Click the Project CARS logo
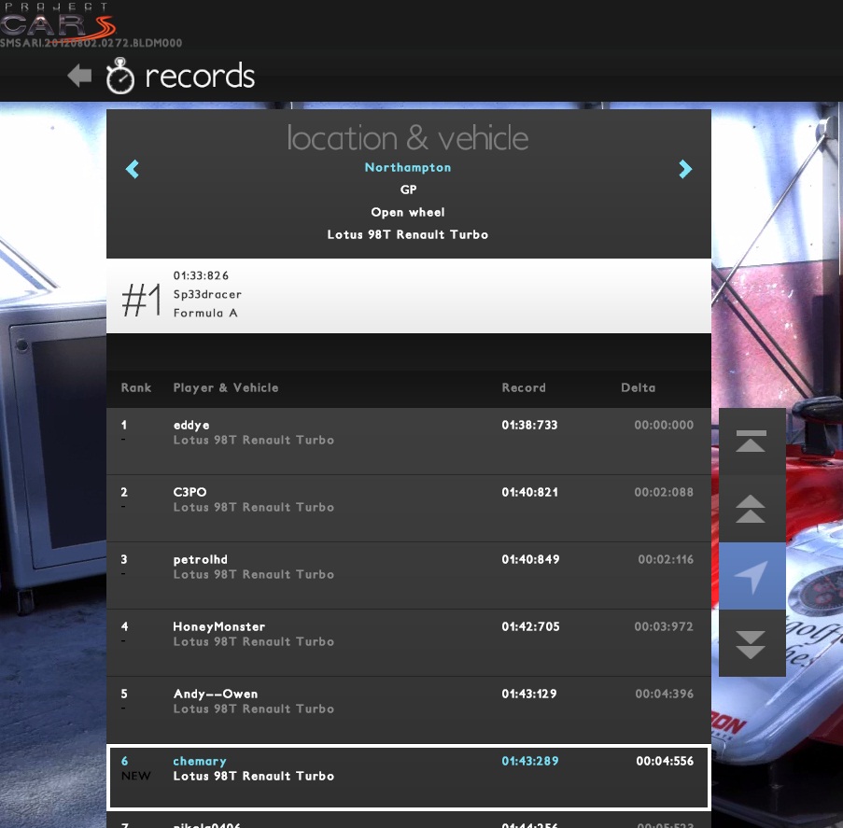This screenshot has width=843, height=828. [58, 23]
